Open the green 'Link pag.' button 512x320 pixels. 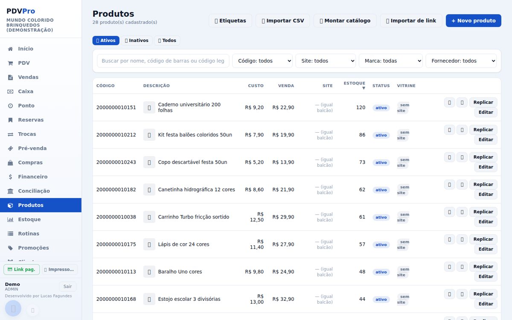pos(22,270)
